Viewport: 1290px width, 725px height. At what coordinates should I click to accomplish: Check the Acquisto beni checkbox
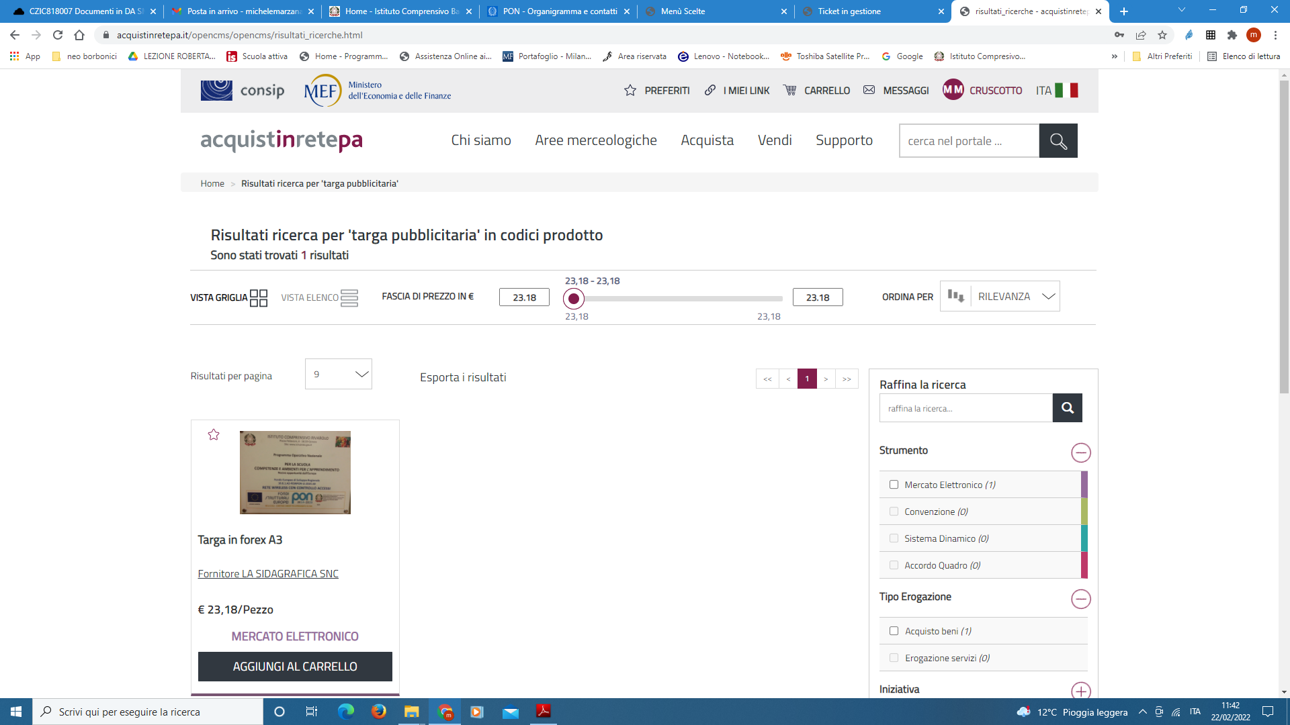[894, 631]
